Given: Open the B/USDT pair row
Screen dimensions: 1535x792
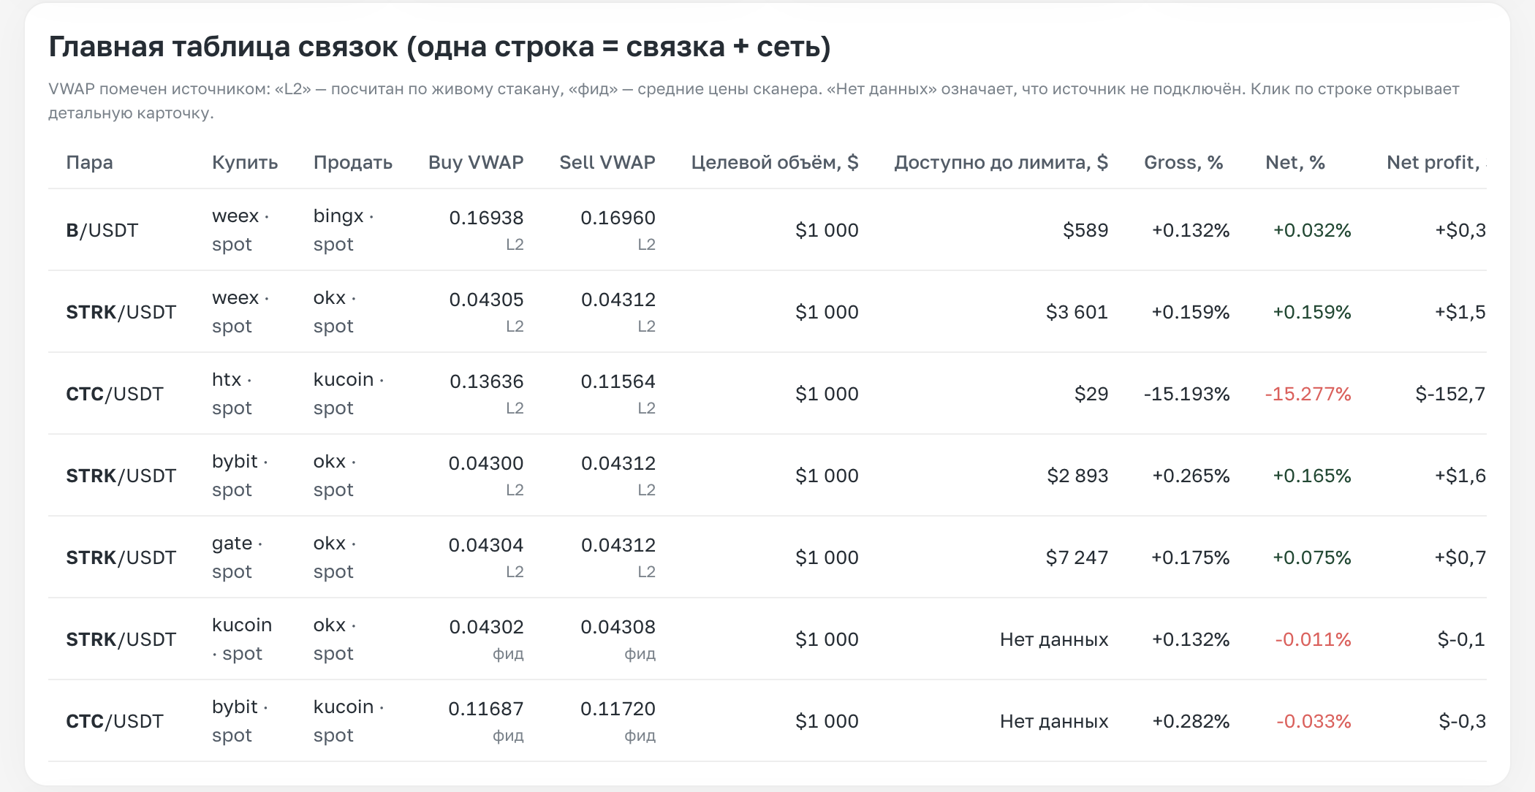Looking at the screenshot, I should (x=767, y=230).
